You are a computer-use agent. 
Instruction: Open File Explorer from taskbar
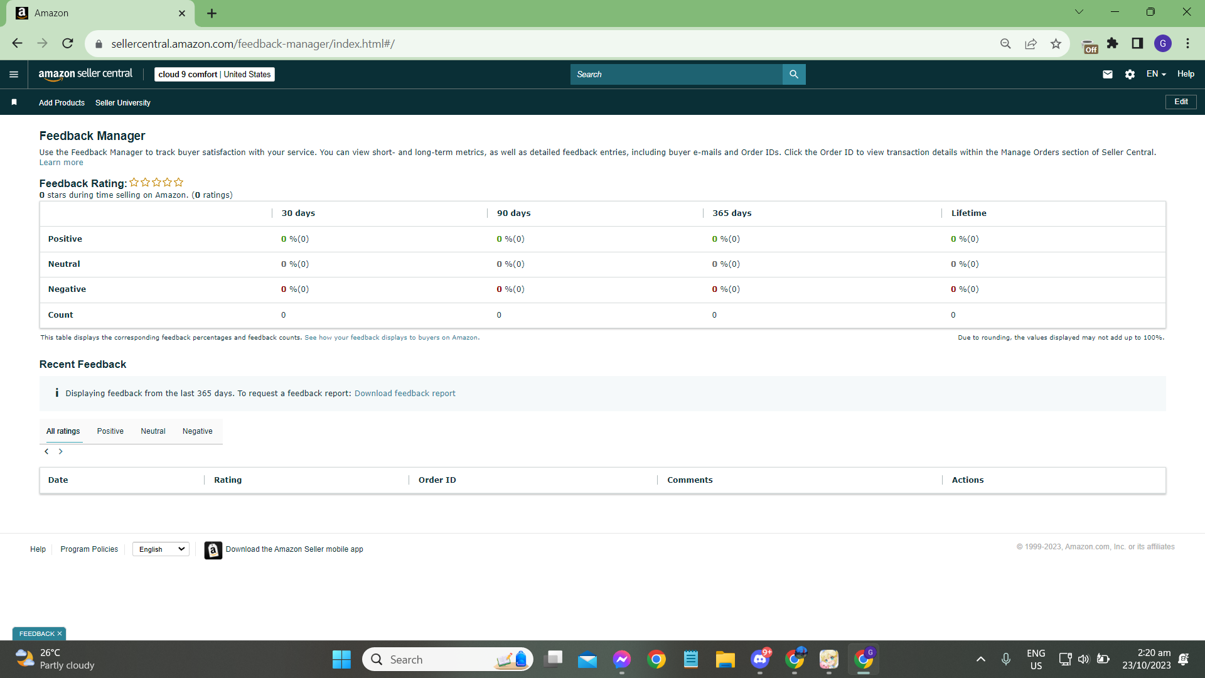[725, 659]
